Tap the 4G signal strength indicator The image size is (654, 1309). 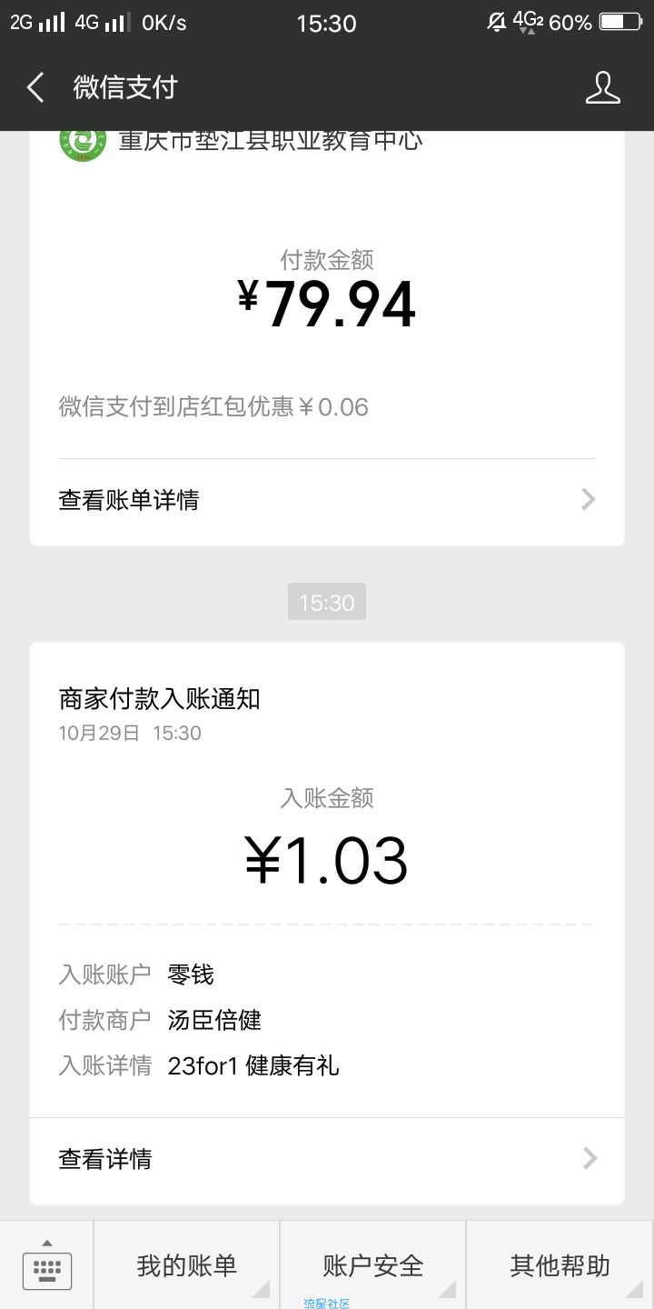click(100, 23)
